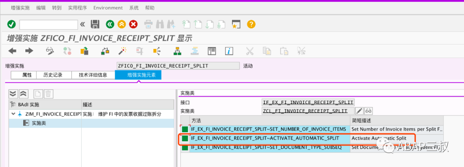Toggle Display/Change with glasses-pencil icon
Viewport: 464px width, 167px height.
point(50,51)
